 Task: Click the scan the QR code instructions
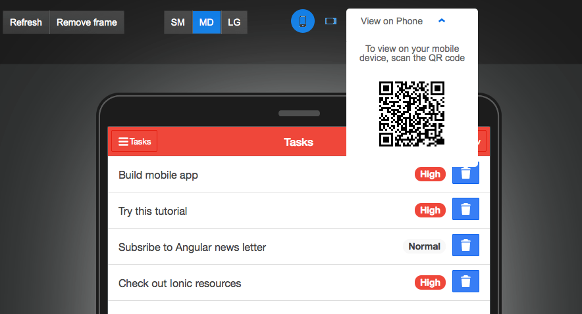click(x=412, y=53)
